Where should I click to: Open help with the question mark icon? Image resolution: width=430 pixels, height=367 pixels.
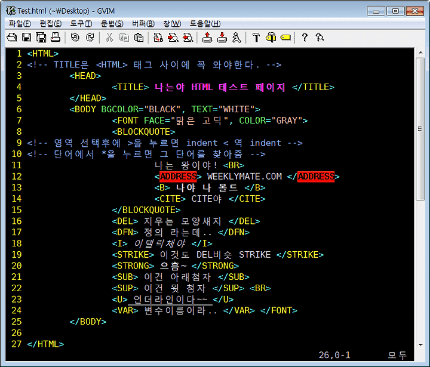[305, 37]
